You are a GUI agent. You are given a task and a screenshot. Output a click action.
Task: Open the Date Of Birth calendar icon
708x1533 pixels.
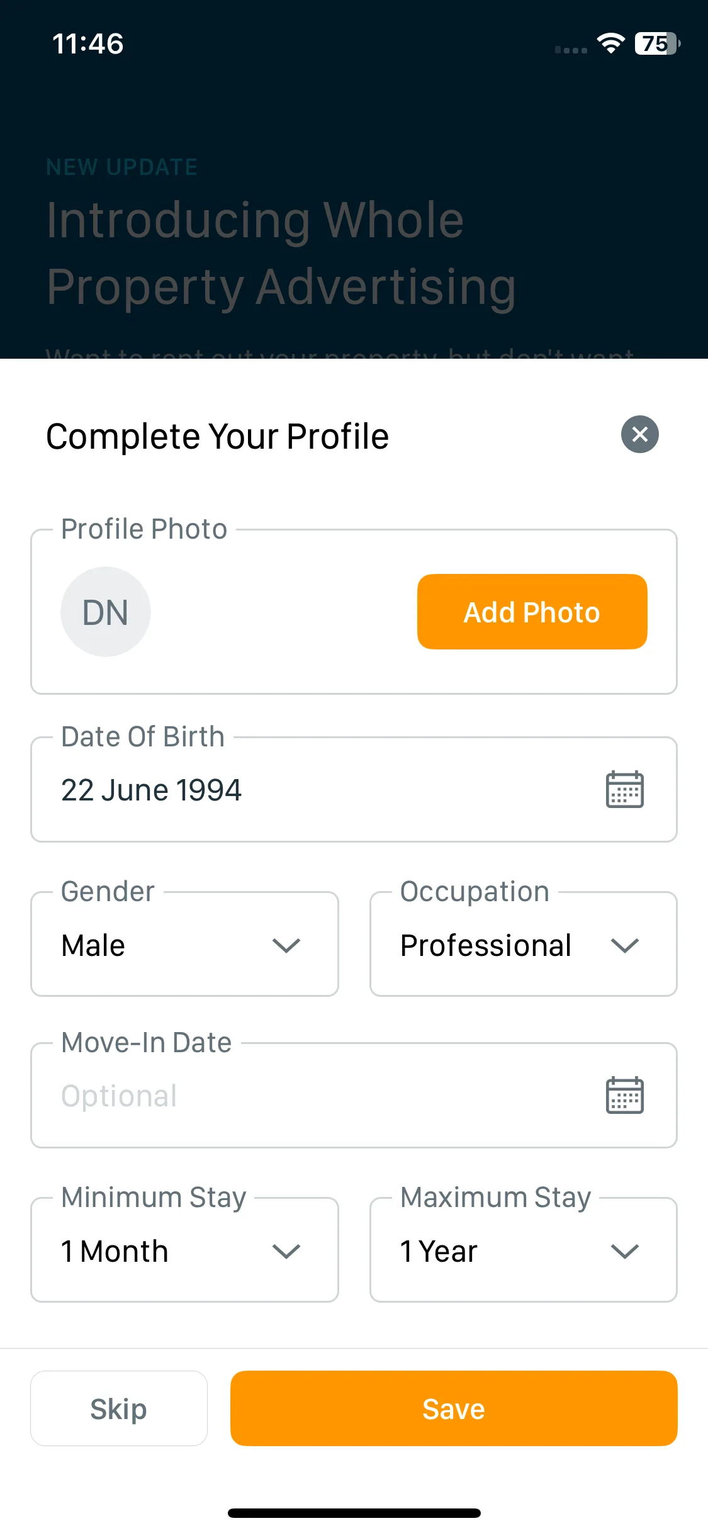[x=624, y=789]
